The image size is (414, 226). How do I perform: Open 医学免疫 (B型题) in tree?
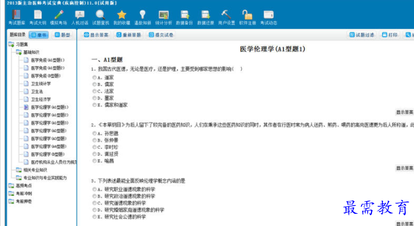pos(42,76)
